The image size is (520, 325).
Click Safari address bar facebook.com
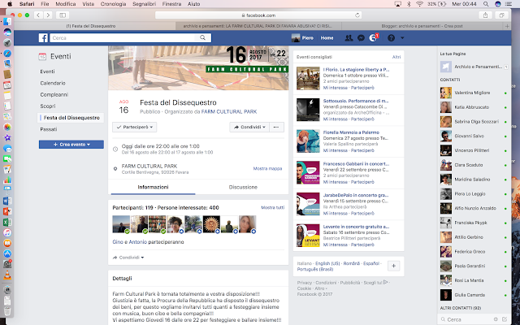[x=258, y=15]
